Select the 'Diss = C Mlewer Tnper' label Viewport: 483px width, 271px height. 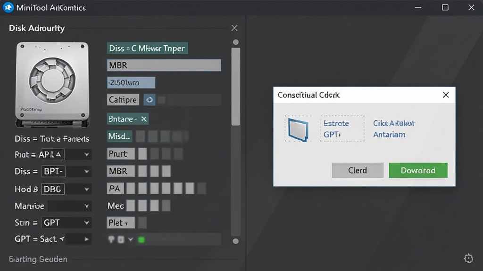147,48
